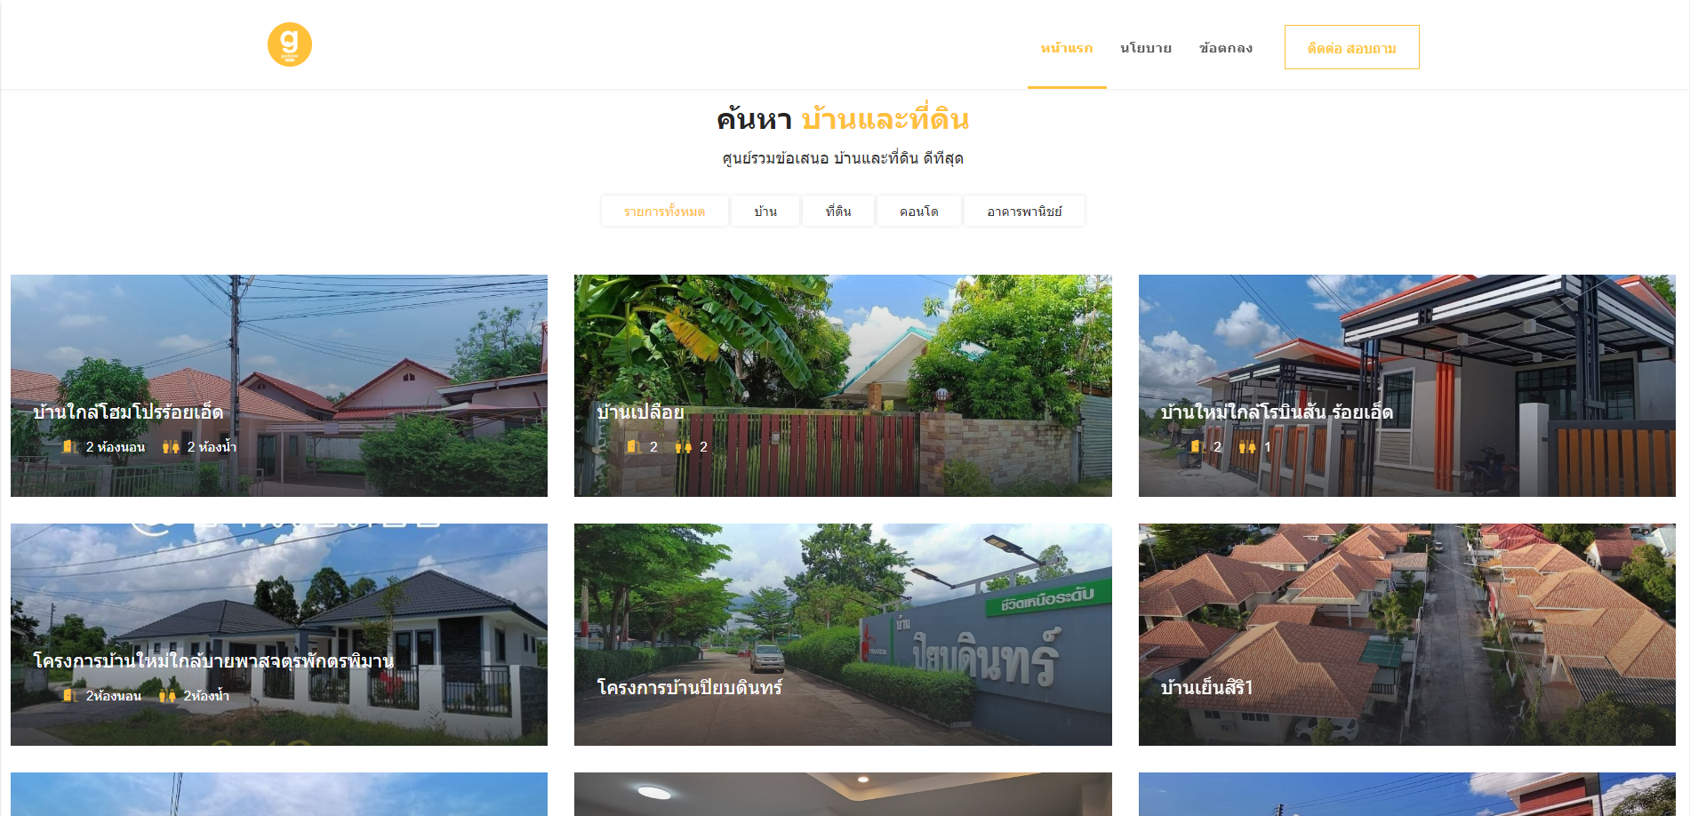Screen dimensions: 1690x816
Task: Go to ข้อตกลง page
Action: coord(1226,48)
